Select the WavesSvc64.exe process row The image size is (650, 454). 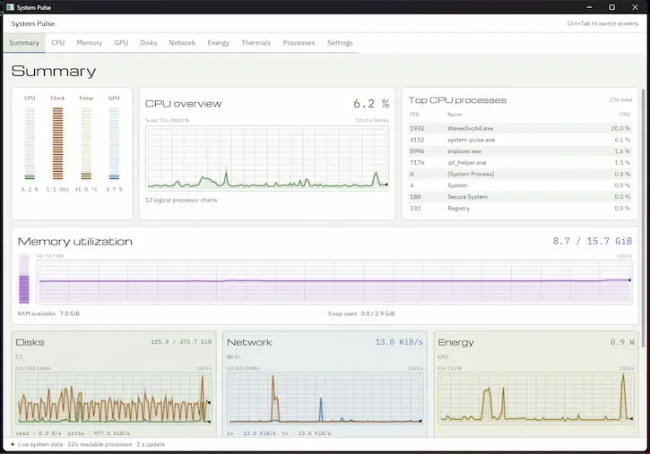tap(520, 128)
